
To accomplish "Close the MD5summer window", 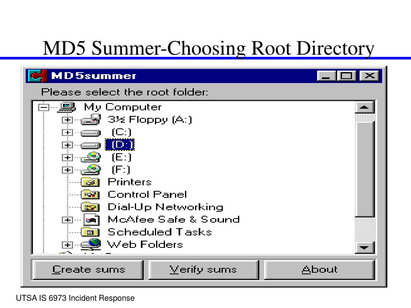I will pos(369,76).
